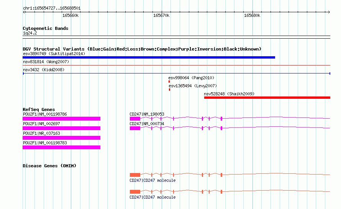Click the left arrow at ruler start
The width and height of the screenshot is (341, 209).
tap(24, 12)
